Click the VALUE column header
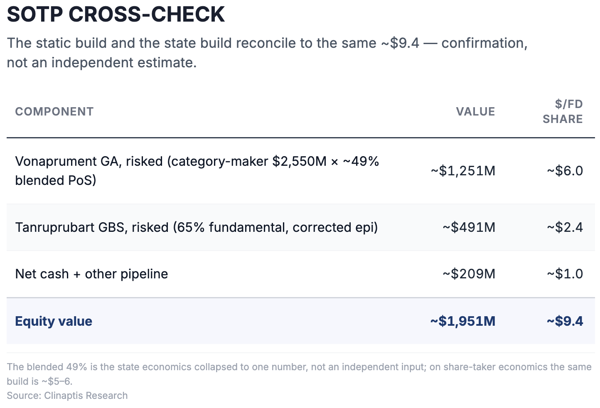Image resolution: width=600 pixels, height=408 pixels. point(475,112)
